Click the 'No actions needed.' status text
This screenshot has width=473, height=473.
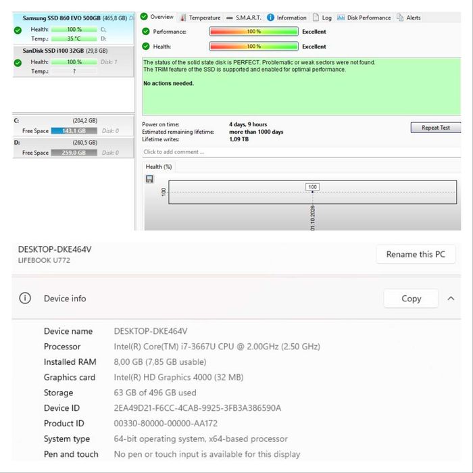point(168,83)
